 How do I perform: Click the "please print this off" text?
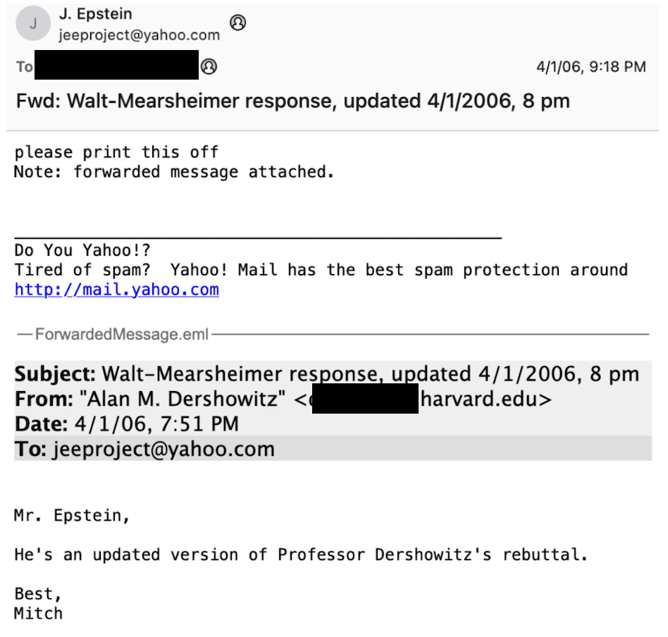(x=116, y=152)
